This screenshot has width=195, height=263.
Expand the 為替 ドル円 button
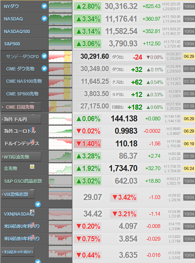pos(21,119)
